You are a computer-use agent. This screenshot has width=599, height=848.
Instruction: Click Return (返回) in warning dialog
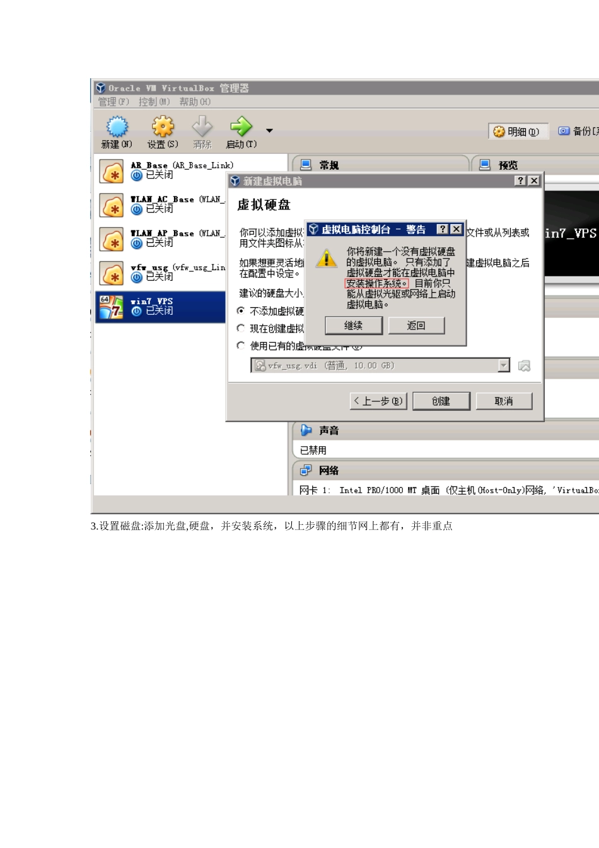[416, 326]
